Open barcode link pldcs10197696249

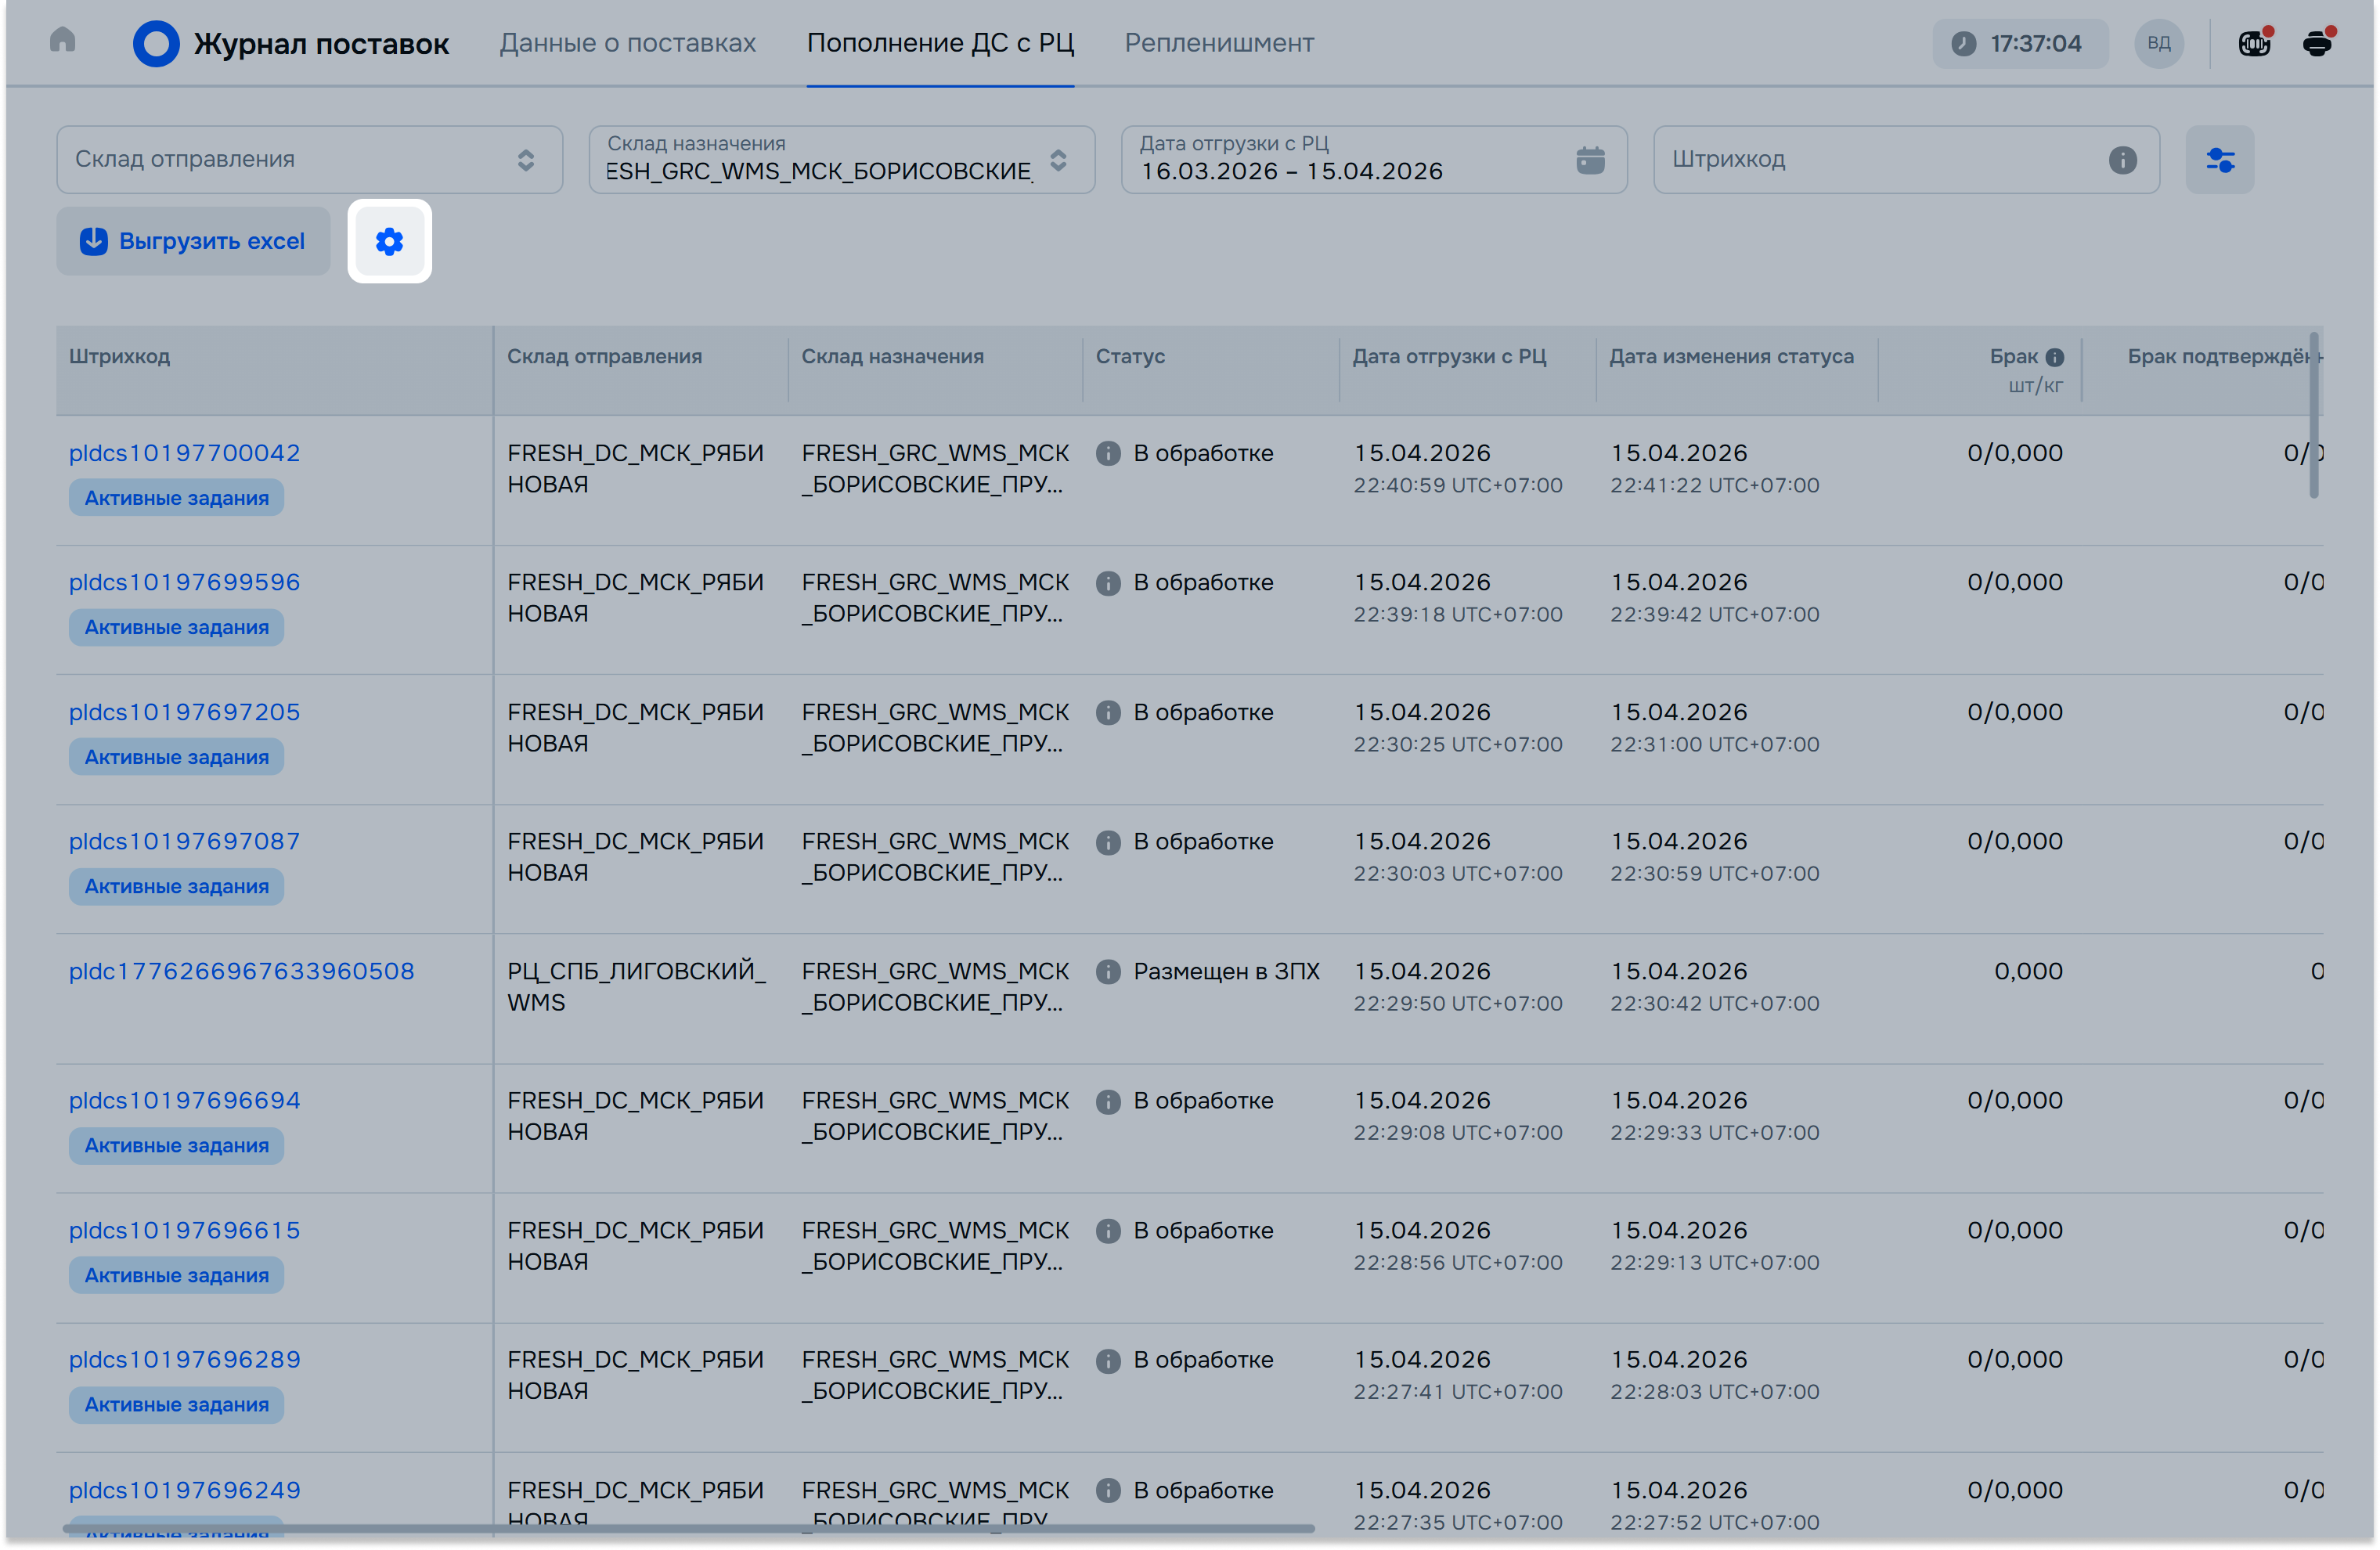coord(184,1490)
